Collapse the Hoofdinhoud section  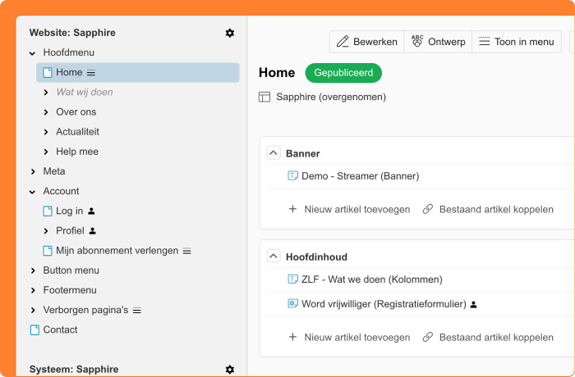[x=274, y=257]
